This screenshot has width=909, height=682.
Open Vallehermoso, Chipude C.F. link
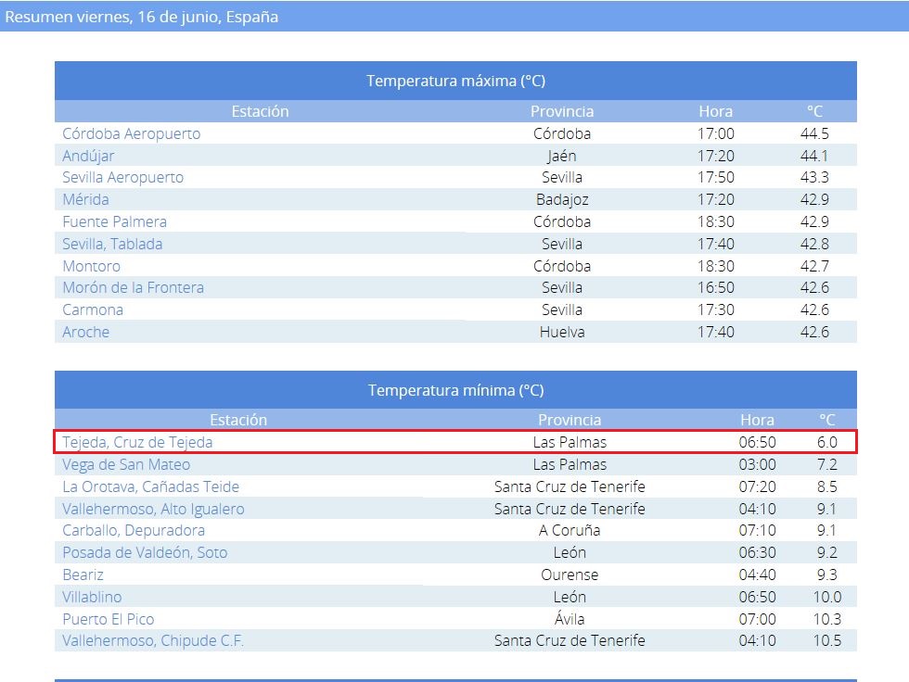153,641
